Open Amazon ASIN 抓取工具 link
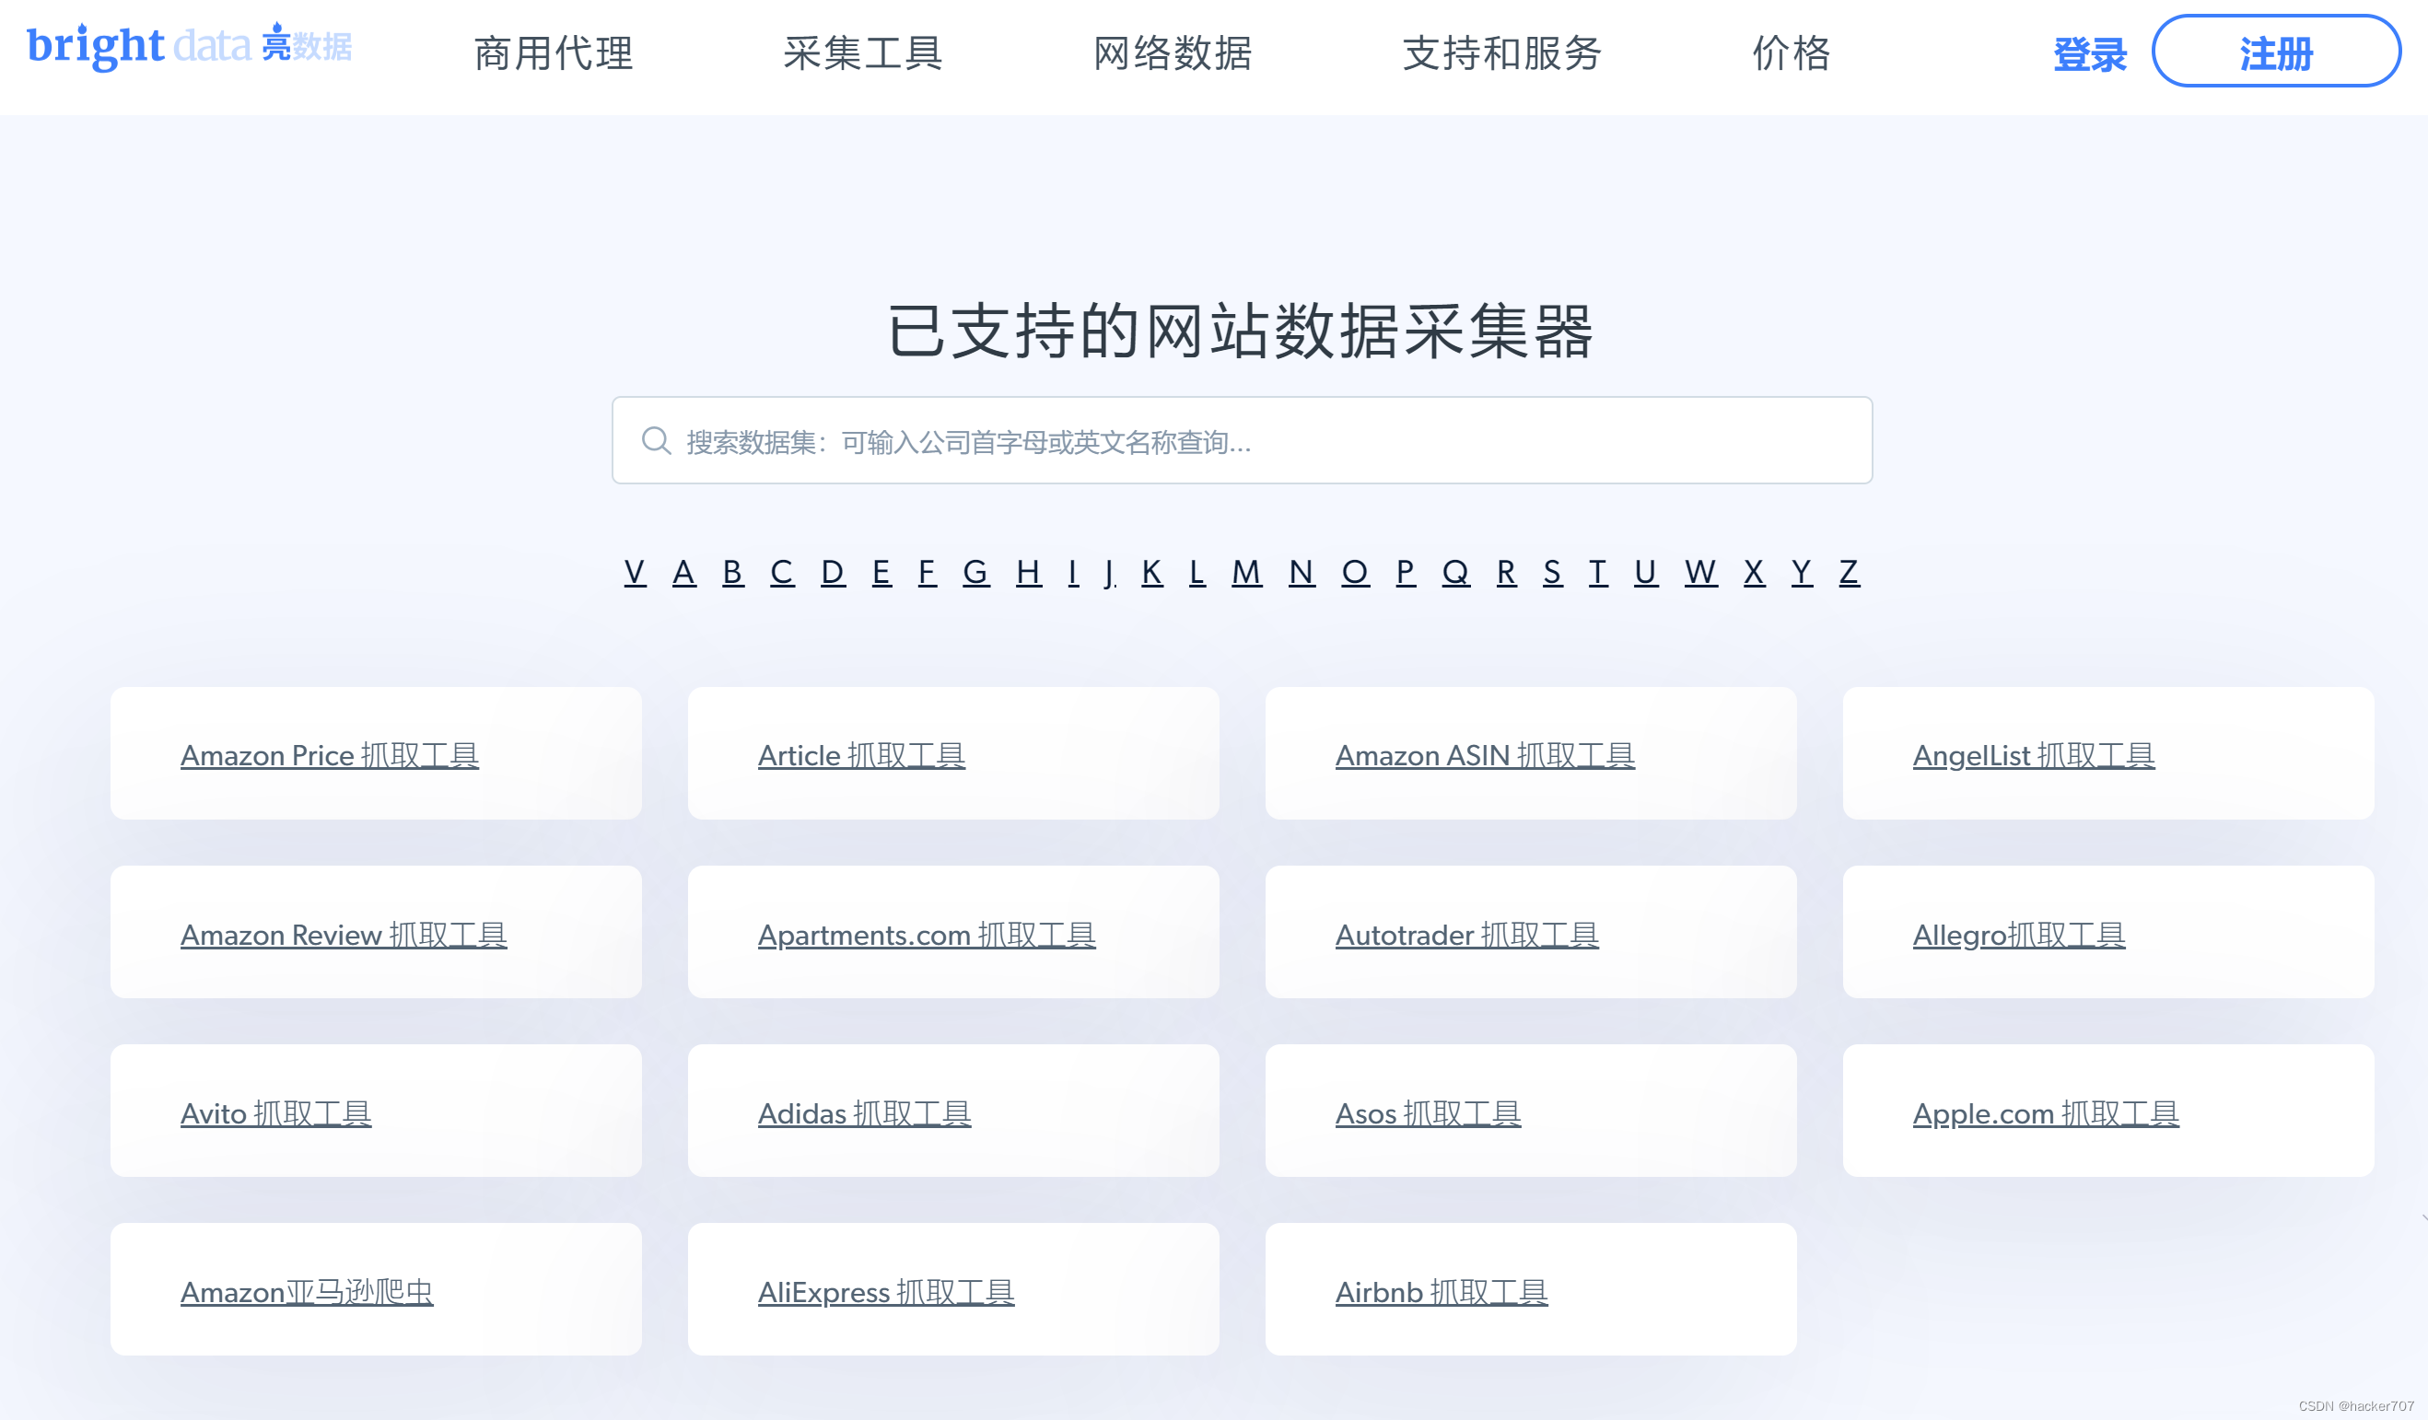This screenshot has height=1420, width=2428. point(1485,755)
